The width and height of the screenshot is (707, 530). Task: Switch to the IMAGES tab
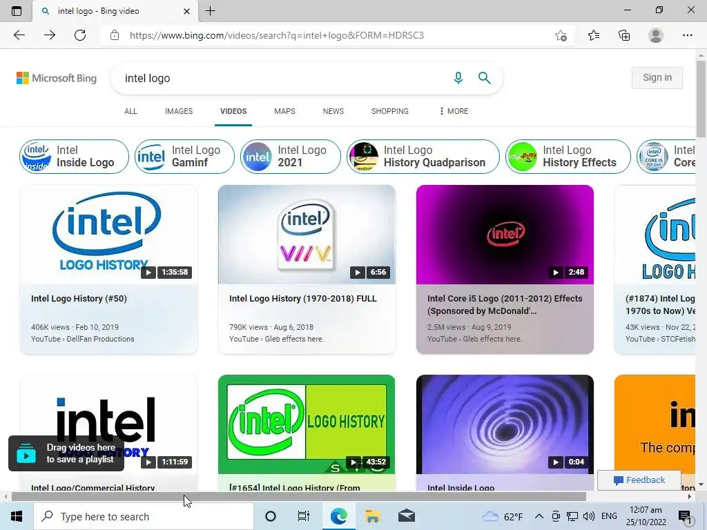(179, 111)
